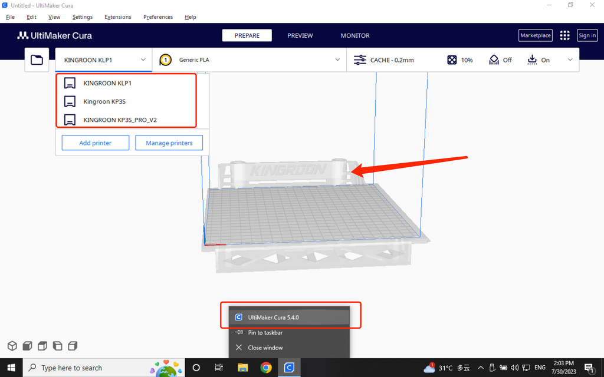Click the Manage printers button
Screen dimensions: 604x377
[x=169, y=143]
